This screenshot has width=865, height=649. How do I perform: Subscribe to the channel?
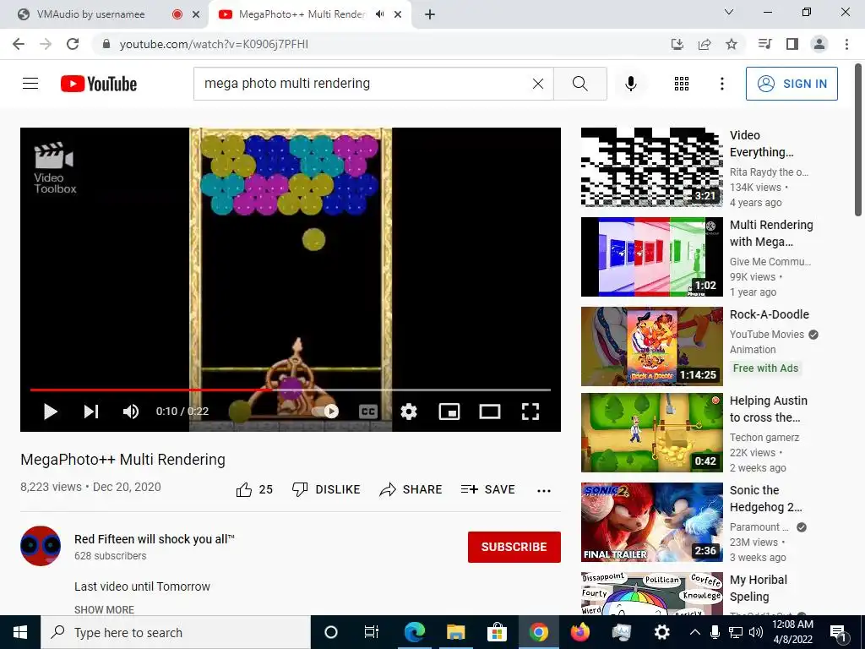514,547
